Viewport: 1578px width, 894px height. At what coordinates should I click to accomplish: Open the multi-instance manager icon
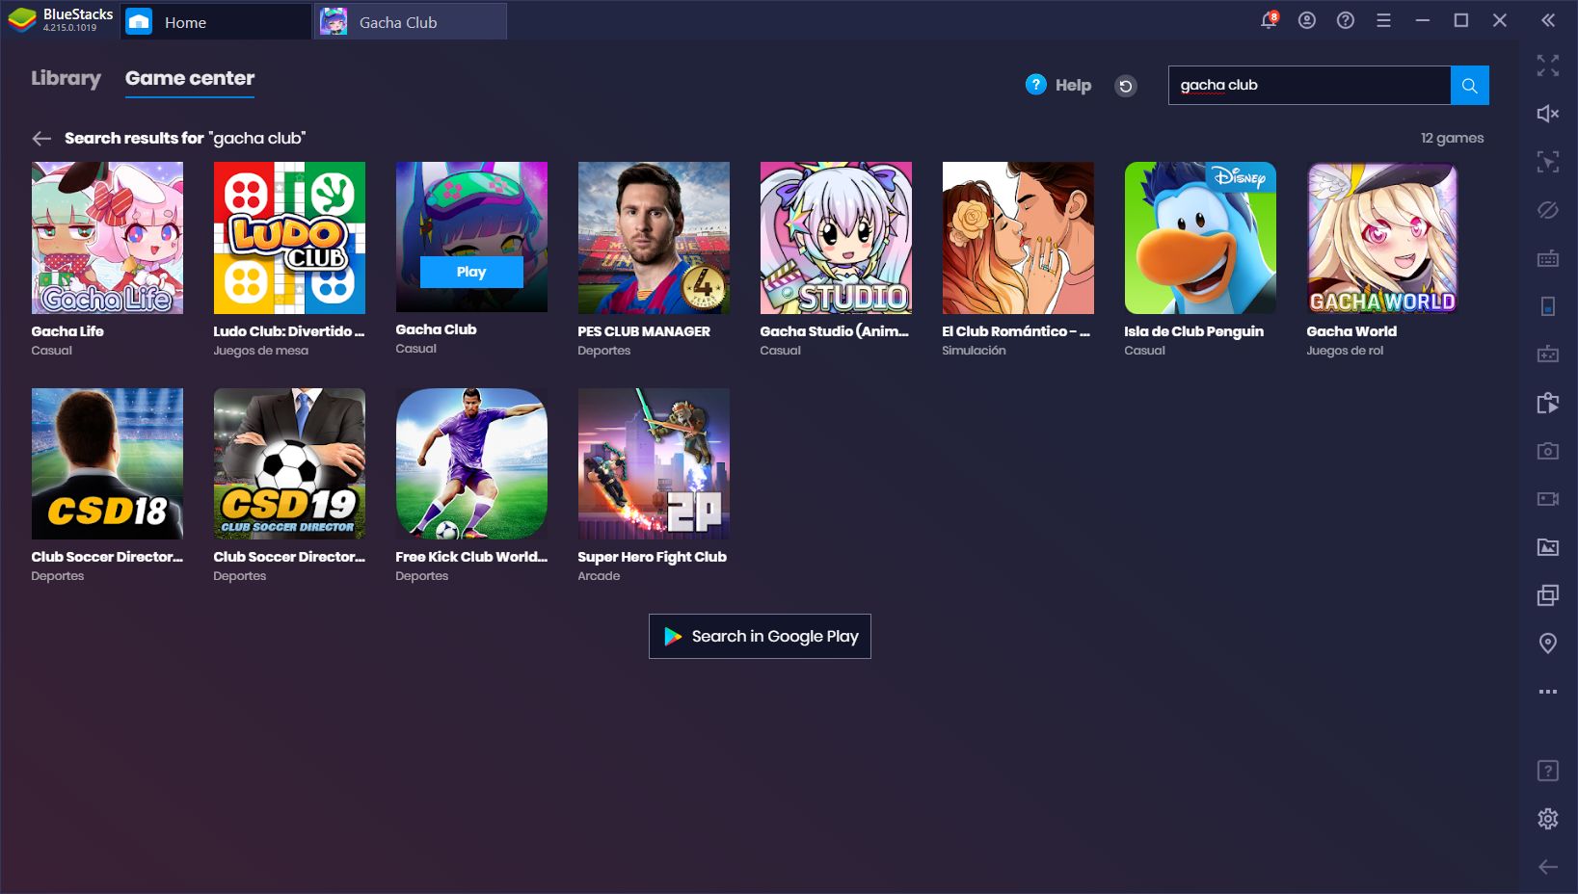[x=1548, y=595]
